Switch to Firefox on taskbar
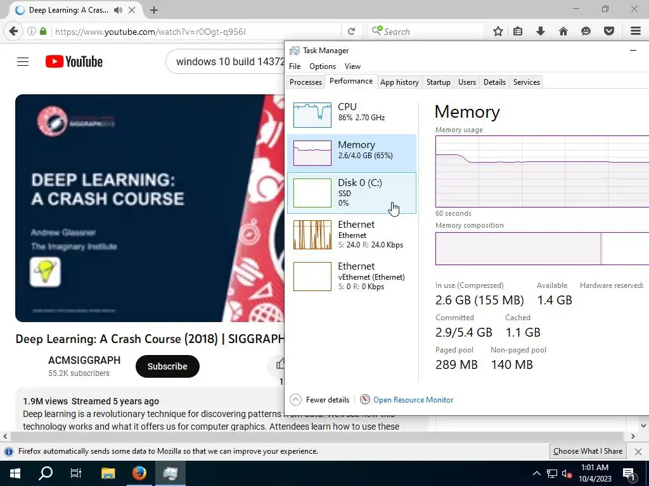 click(x=139, y=473)
